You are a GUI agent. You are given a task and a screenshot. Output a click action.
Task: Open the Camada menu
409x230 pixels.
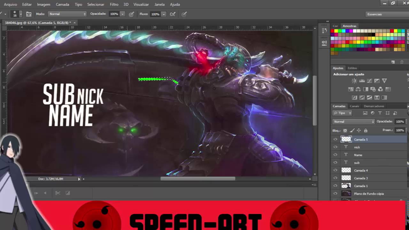coord(62,4)
